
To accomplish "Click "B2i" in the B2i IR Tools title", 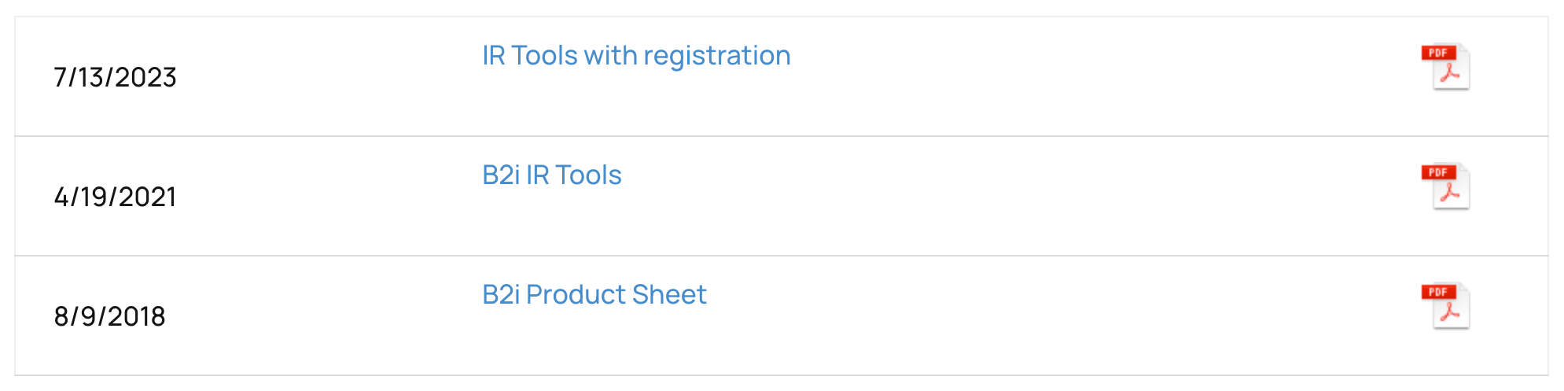I will pos(501,175).
